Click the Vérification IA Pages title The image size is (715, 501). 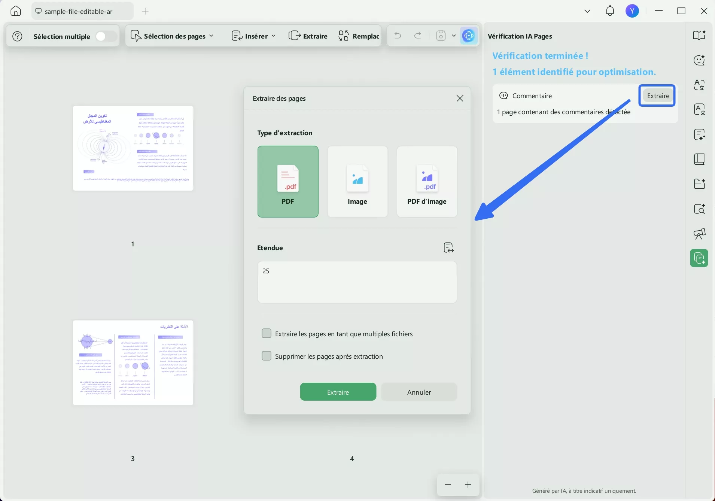[520, 36]
